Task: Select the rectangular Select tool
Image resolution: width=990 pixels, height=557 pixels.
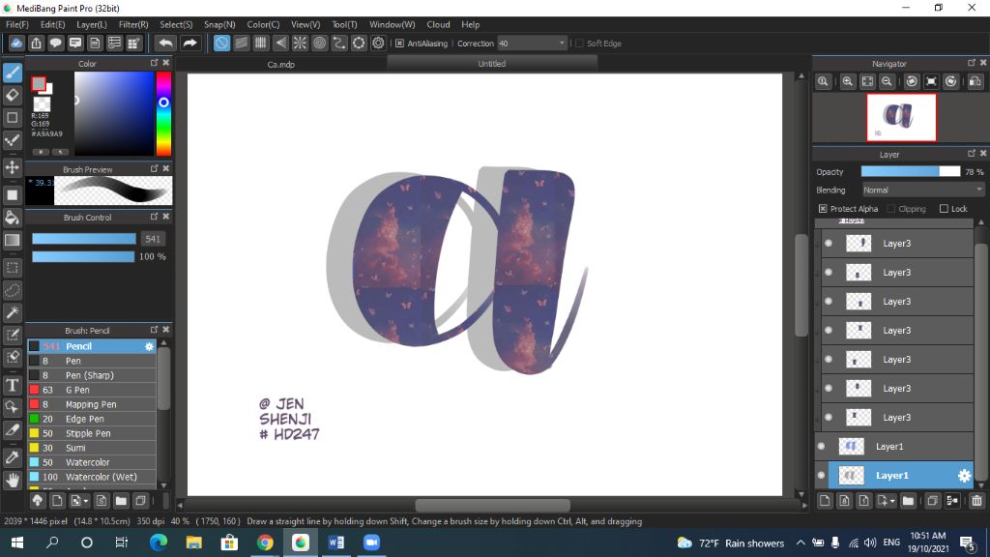Action: (12, 268)
